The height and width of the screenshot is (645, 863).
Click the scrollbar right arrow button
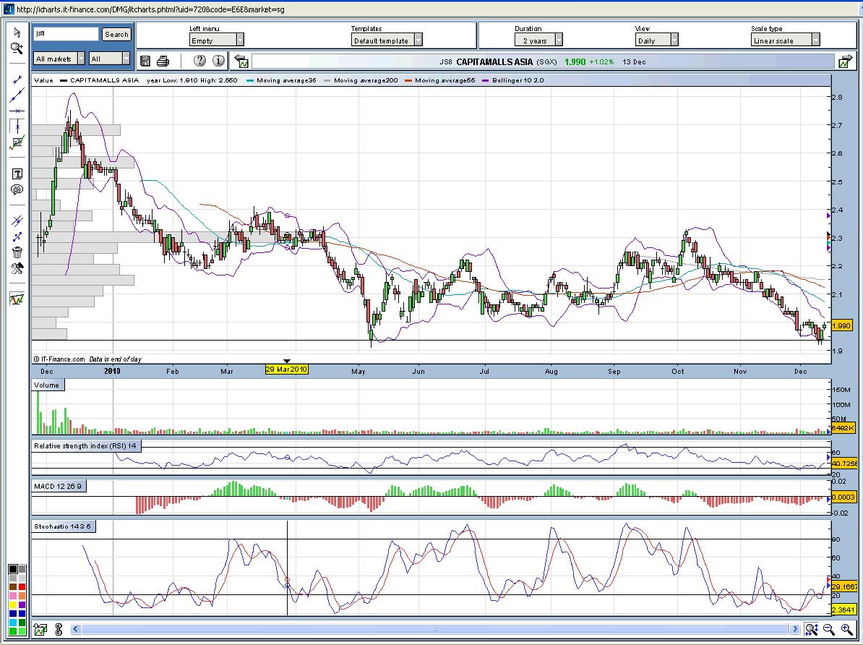(795, 629)
